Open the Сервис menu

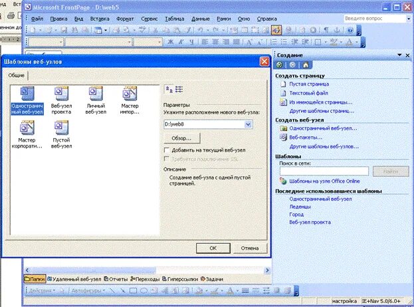click(149, 19)
